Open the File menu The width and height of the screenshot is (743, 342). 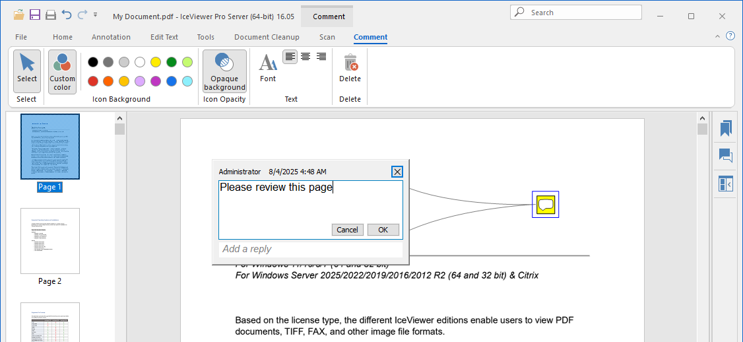[x=21, y=37]
